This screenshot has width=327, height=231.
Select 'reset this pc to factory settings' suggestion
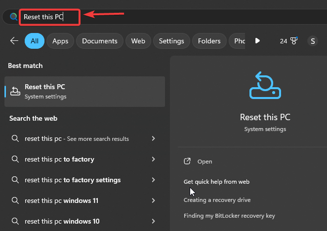pyautogui.click(x=83, y=180)
